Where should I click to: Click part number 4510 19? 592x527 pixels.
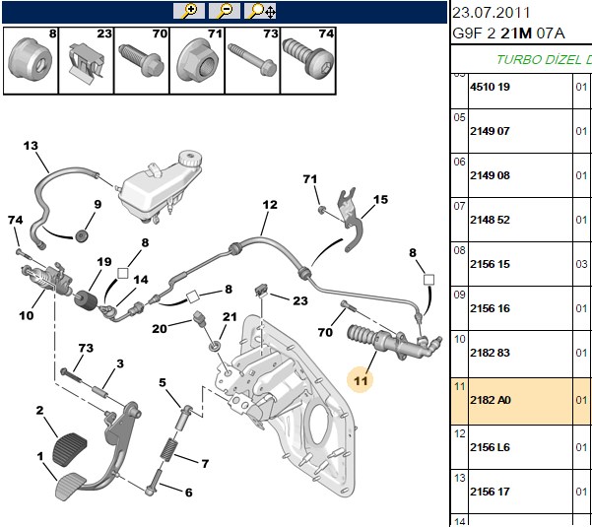pos(490,87)
